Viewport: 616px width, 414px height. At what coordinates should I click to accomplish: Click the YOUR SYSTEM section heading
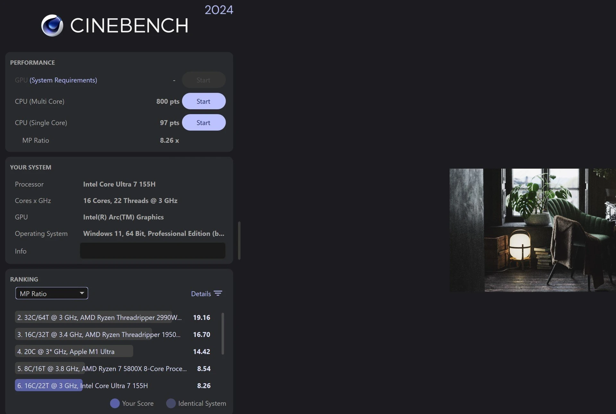click(30, 167)
